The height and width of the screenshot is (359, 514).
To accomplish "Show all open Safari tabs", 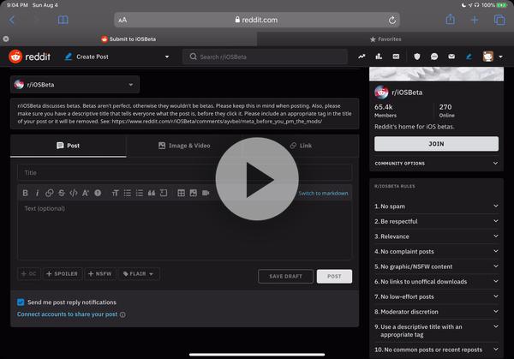I will tap(499, 20).
